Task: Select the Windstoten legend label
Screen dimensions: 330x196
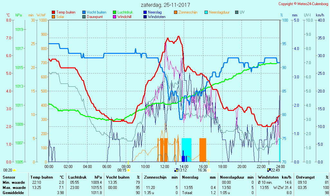Action: (x=157, y=17)
